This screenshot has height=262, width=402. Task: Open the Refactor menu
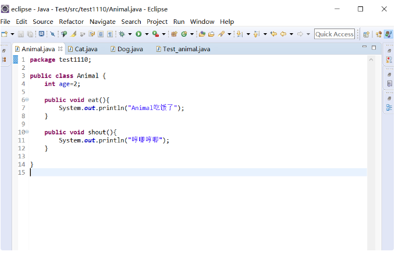[x=72, y=22]
